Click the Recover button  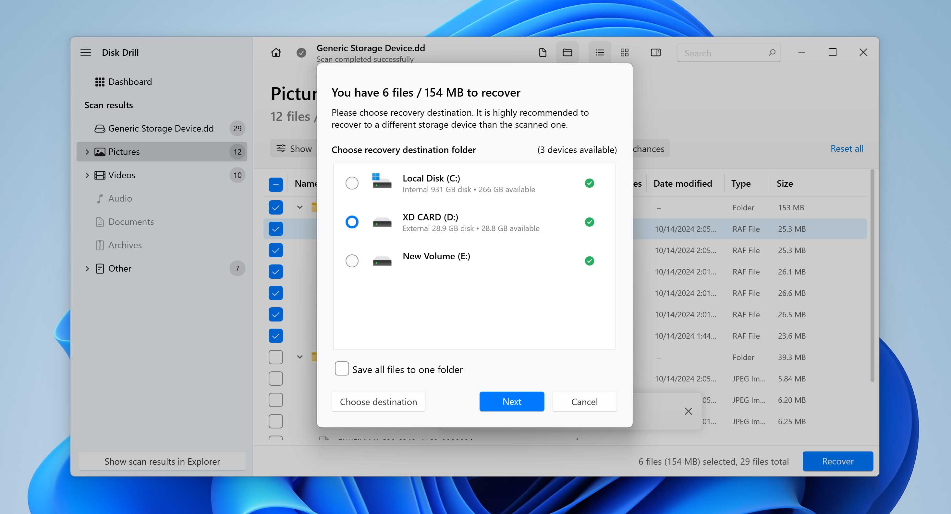[837, 461]
